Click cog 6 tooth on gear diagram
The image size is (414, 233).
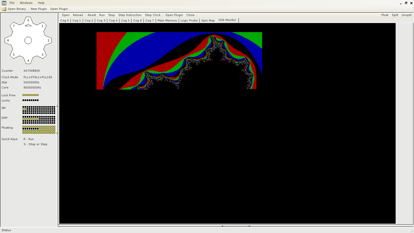tap(8, 40)
